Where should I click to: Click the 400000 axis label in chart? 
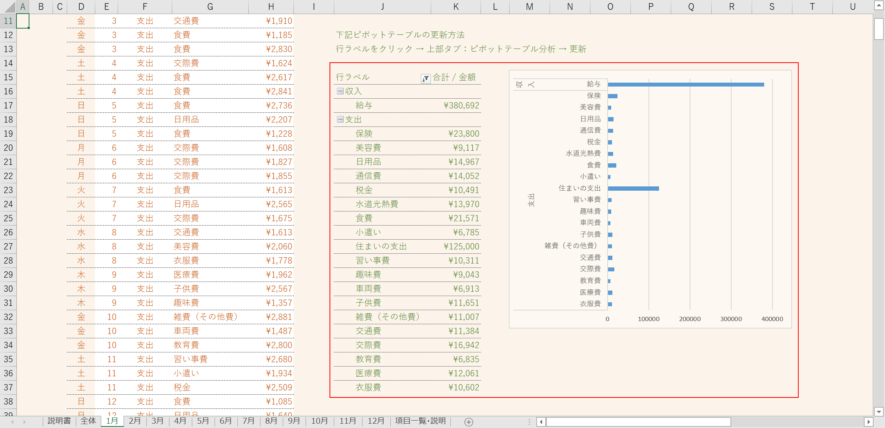coord(772,319)
